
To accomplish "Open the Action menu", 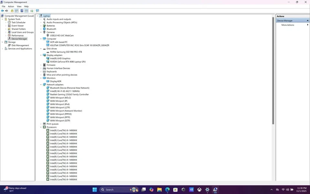I will (x=11, y=6).
